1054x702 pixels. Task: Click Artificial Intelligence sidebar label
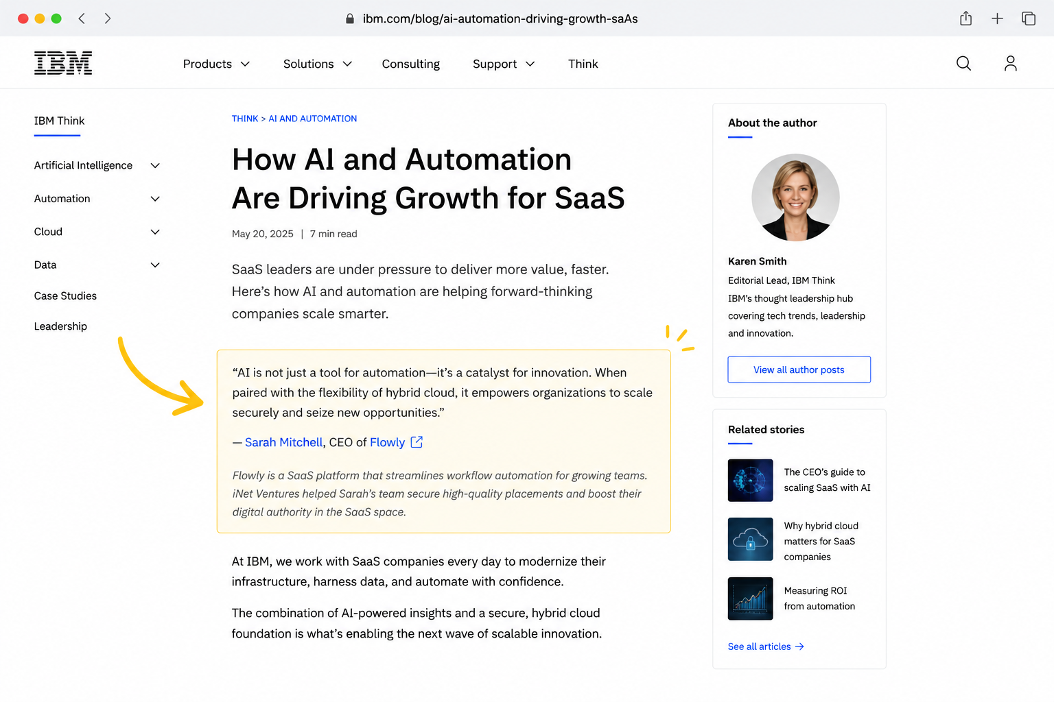click(83, 165)
